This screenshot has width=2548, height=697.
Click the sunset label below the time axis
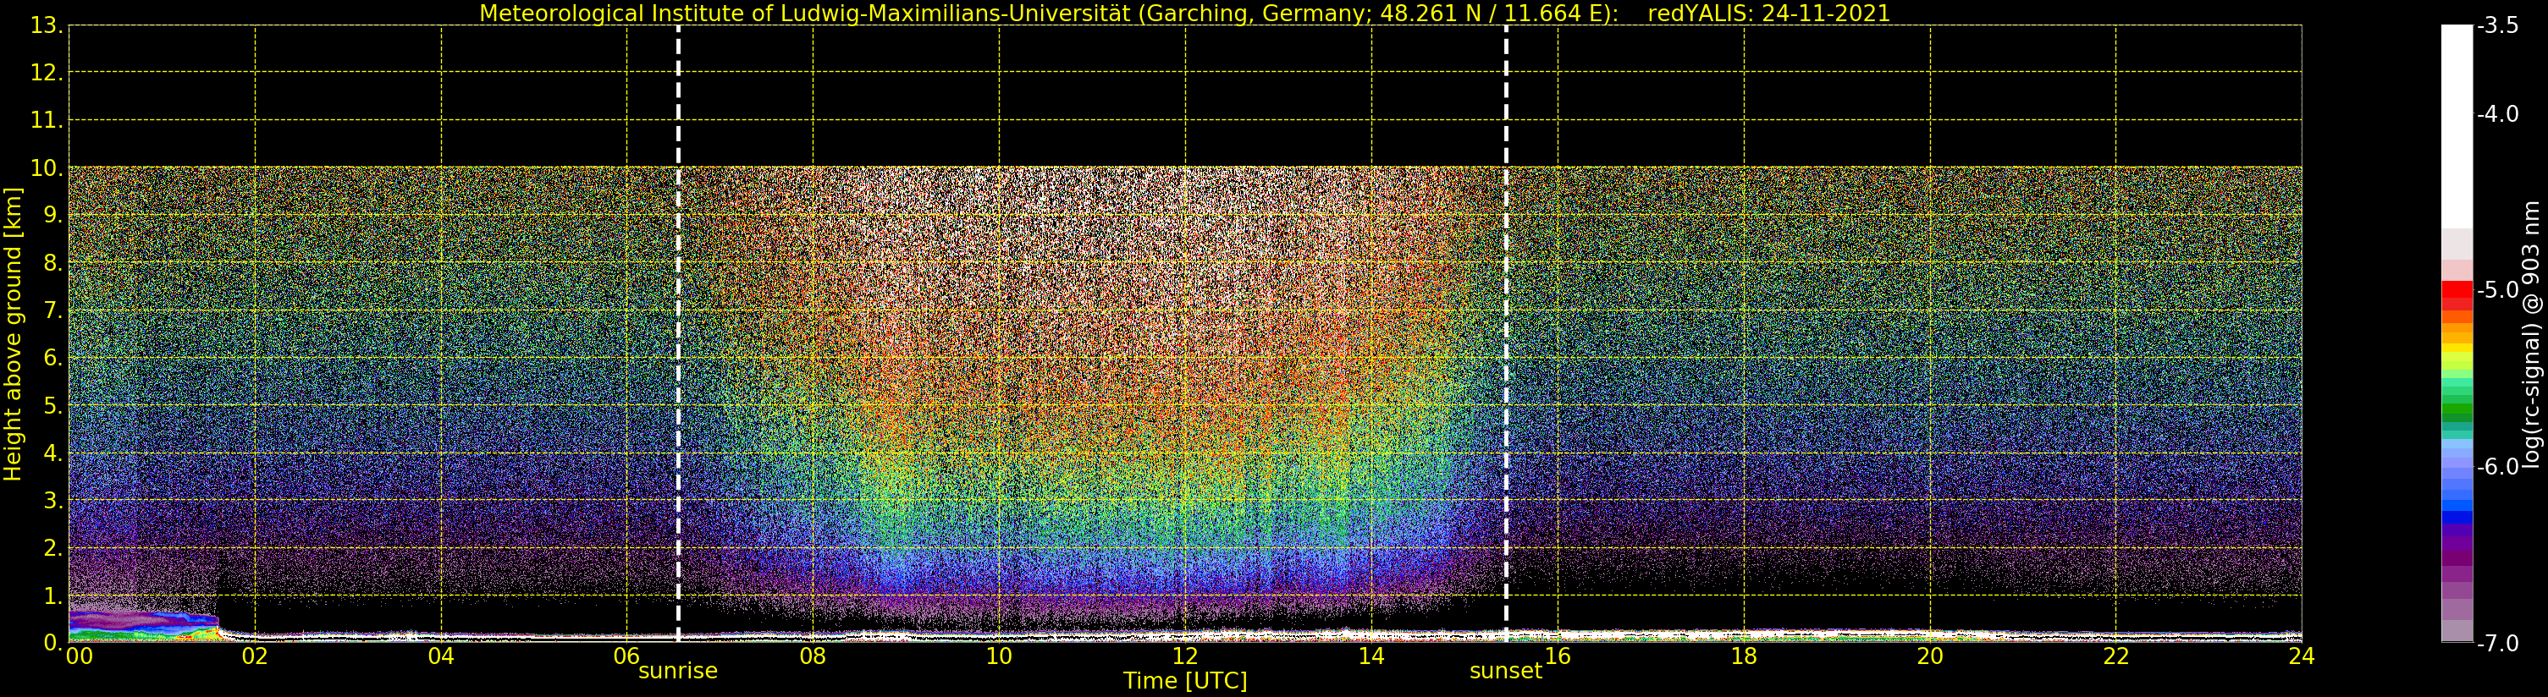click(x=1505, y=672)
